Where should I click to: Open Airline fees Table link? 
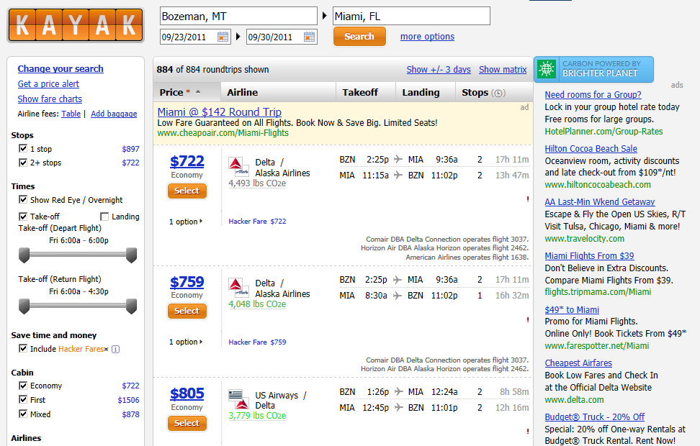[x=71, y=114]
